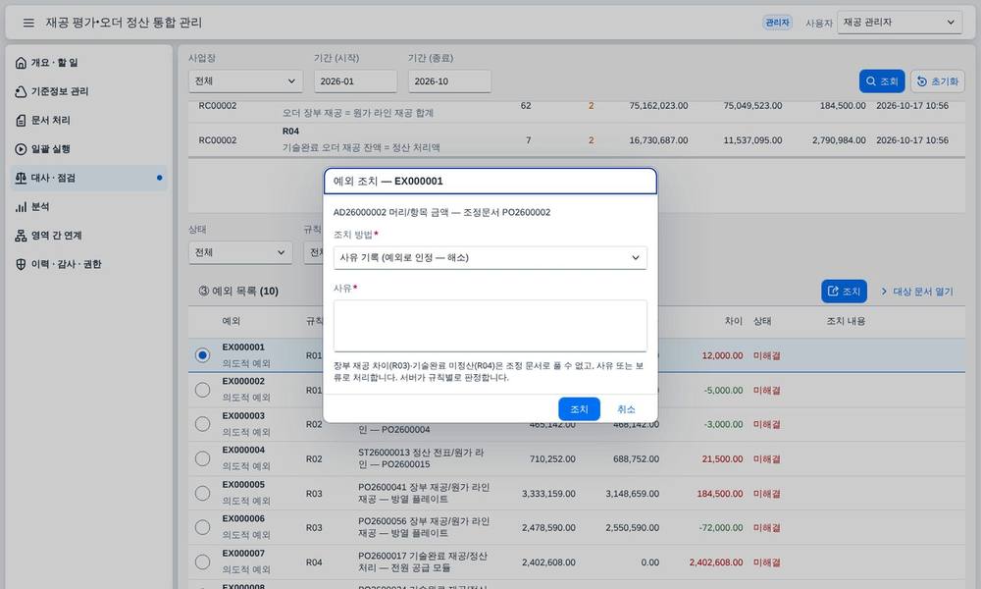Expand the 사업장 전체 dropdown
981x589 pixels.
pyautogui.click(x=245, y=81)
